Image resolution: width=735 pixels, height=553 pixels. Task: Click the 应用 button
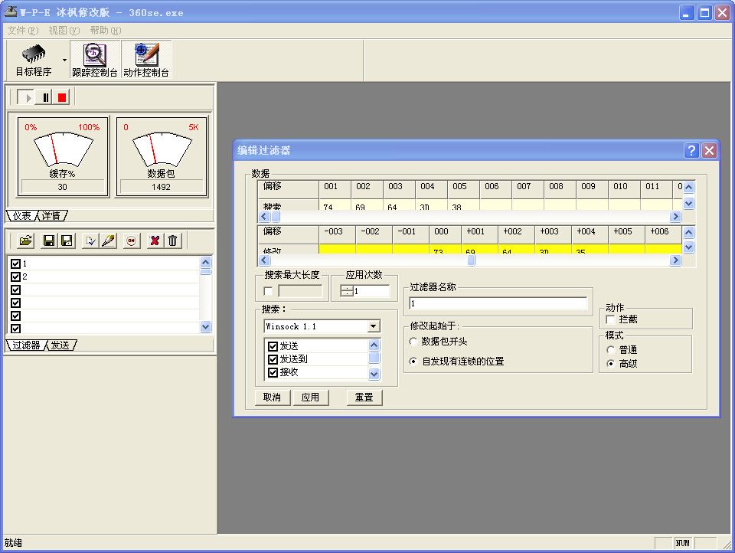coord(310,398)
